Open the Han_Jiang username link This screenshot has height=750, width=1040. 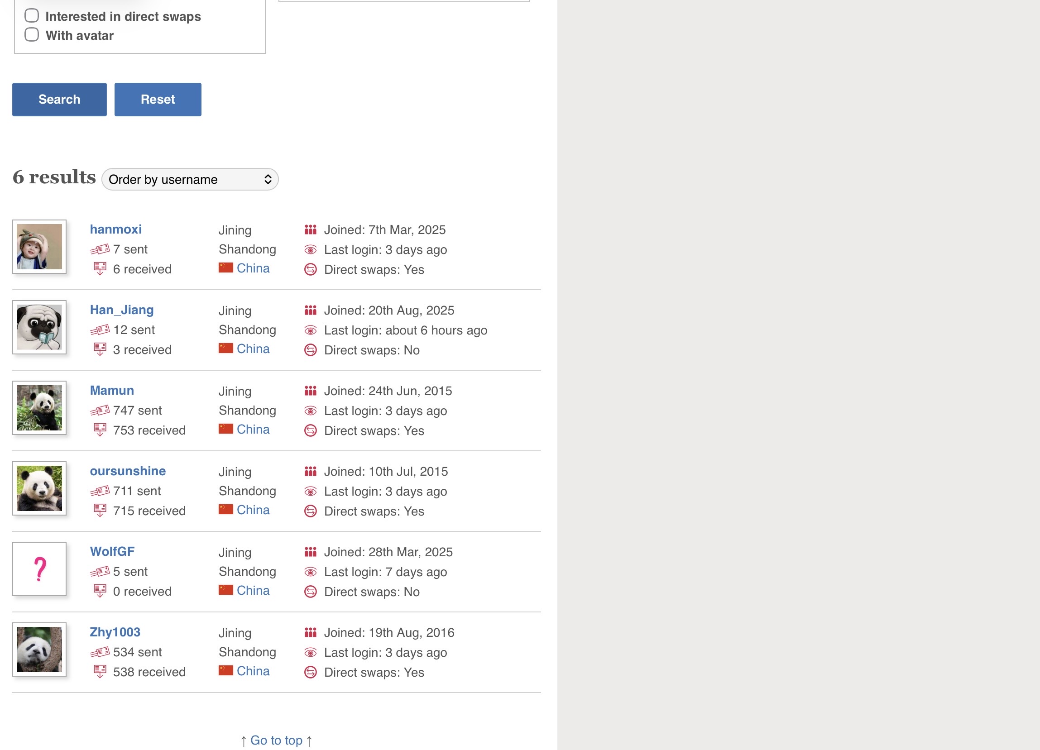click(x=121, y=310)
